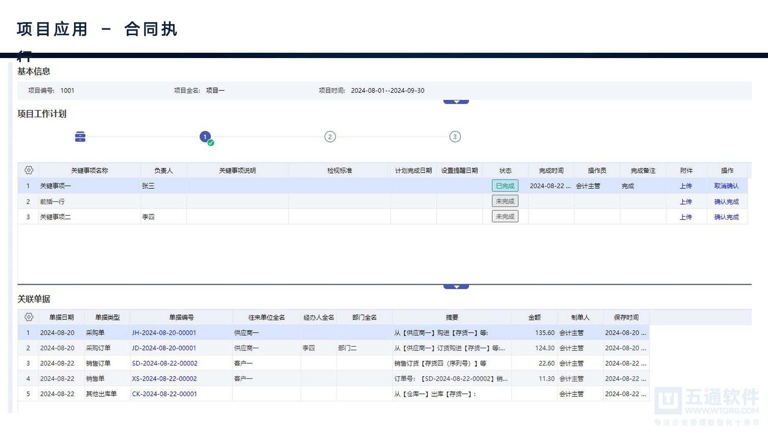Click 保存时间 column header
Image resolution: width=768 pixels, height=433 pixels.
[626, 317]
